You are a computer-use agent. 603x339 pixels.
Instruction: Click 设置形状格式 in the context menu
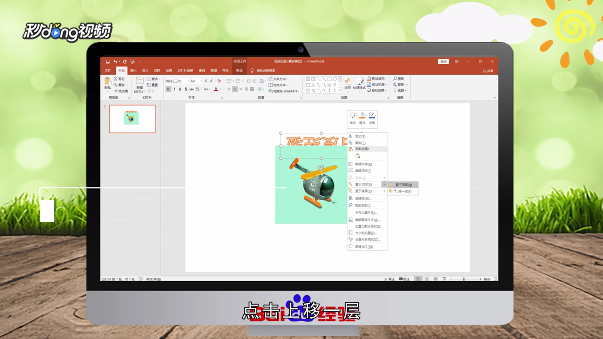pyautogui.click(x=367, y=240)
